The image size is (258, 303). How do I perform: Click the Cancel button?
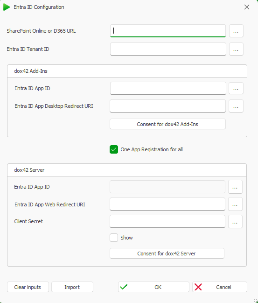(x=220, y=287)
